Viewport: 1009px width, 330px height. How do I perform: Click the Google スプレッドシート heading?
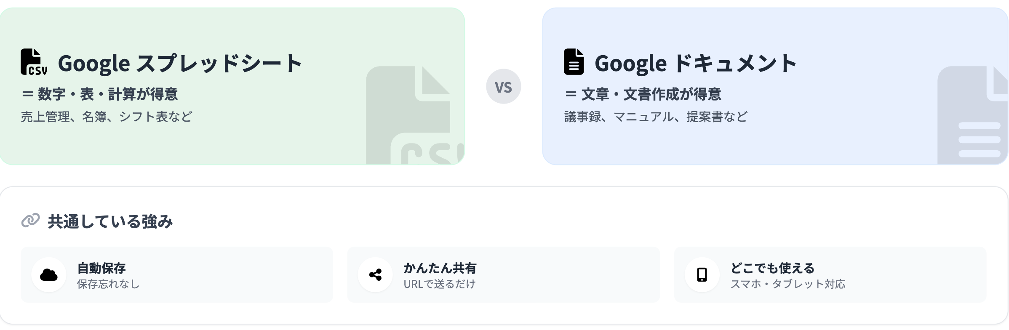click(180, 64)
